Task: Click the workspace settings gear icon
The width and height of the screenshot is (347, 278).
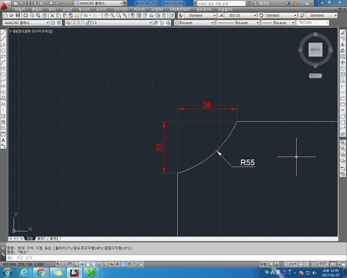Action: point(52,22)
